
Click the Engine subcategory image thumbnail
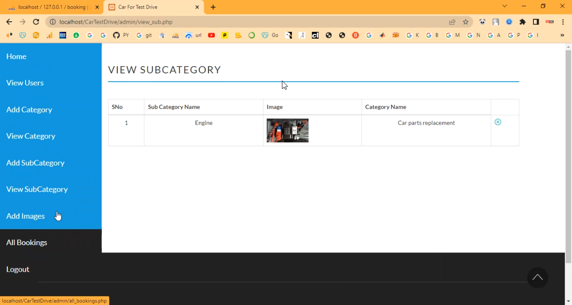point(287,130)
